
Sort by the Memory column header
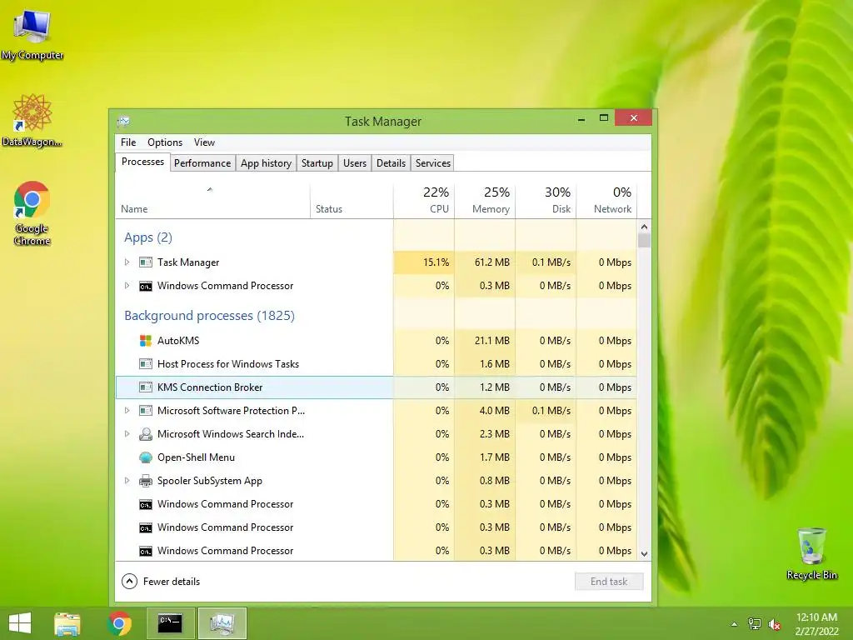tap(486, 200)
